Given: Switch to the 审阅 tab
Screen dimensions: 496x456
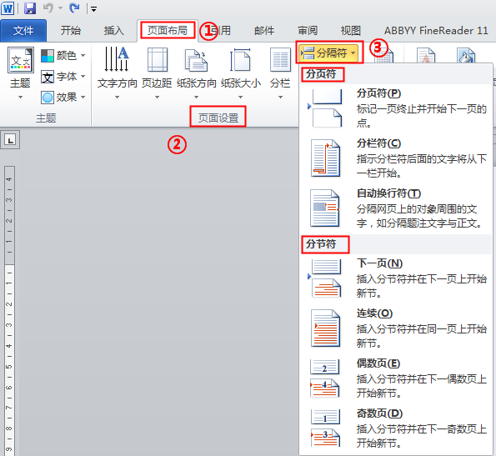Looking at the screenshot, I should tap(308, 31).
